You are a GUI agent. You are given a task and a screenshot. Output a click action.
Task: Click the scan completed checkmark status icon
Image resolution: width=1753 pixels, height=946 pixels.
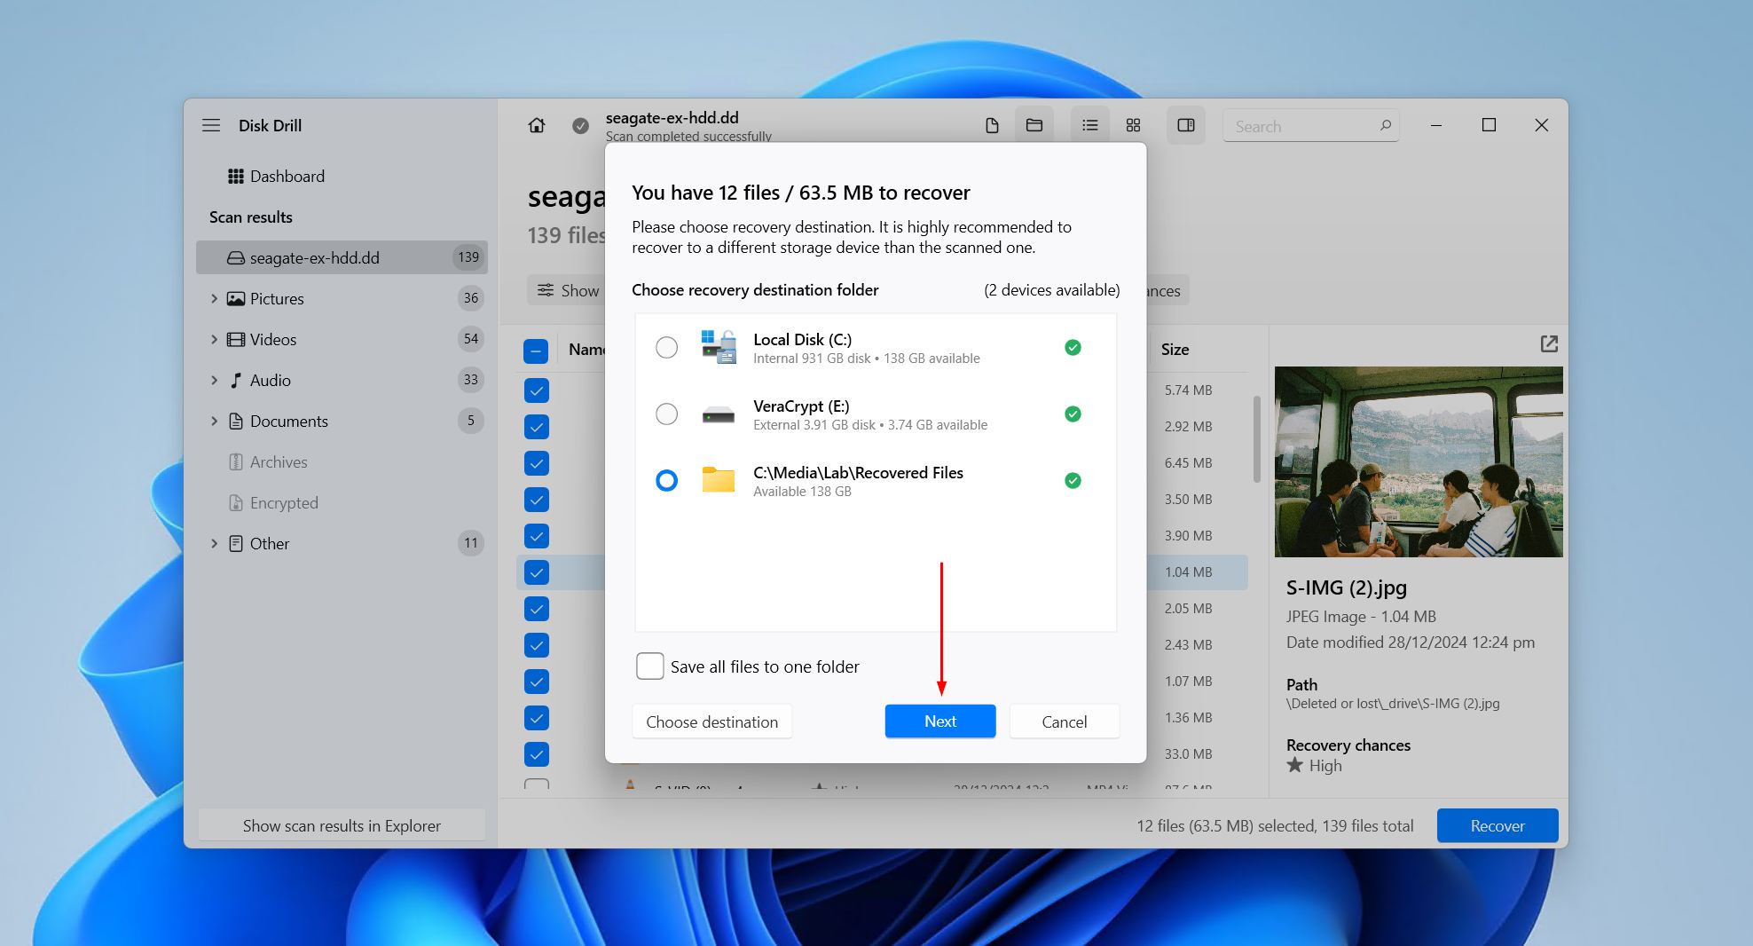580,126
